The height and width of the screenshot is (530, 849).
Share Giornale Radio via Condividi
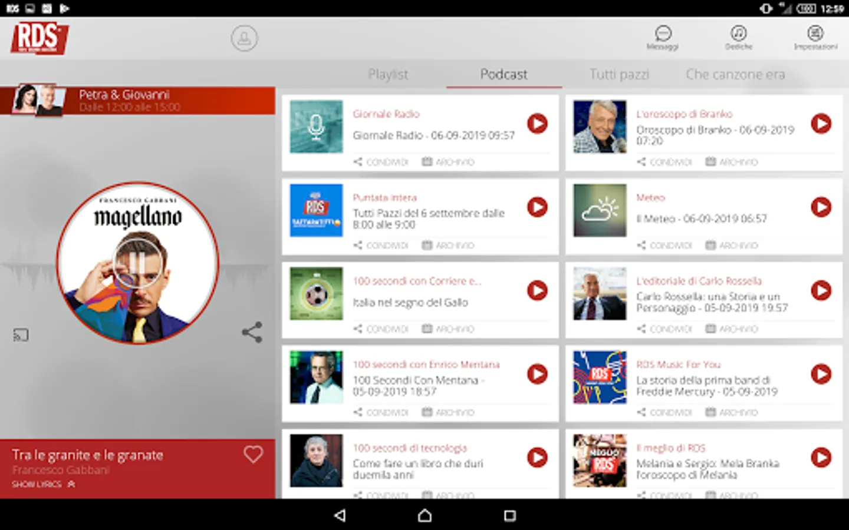[381, 162]
